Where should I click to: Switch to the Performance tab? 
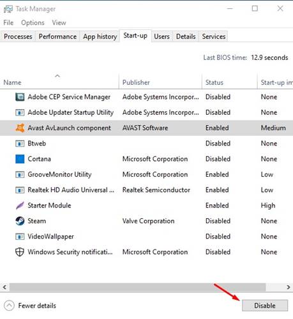pos(57,36)
